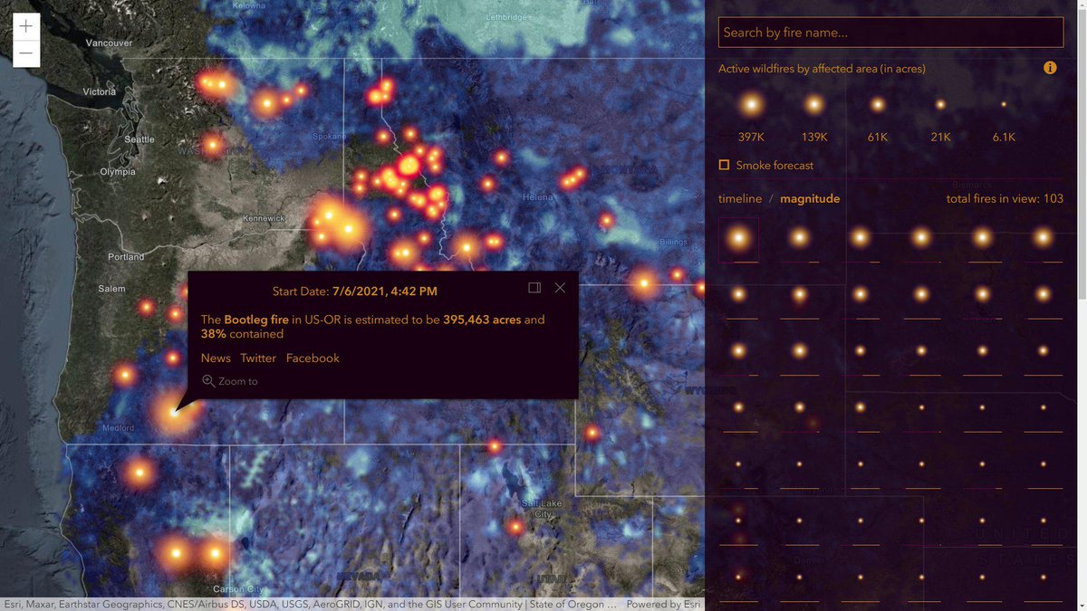The height and width of the screenshot is (611, 1087).
Task: Zoom out on the map with minus button
Action: coord(26,54)
